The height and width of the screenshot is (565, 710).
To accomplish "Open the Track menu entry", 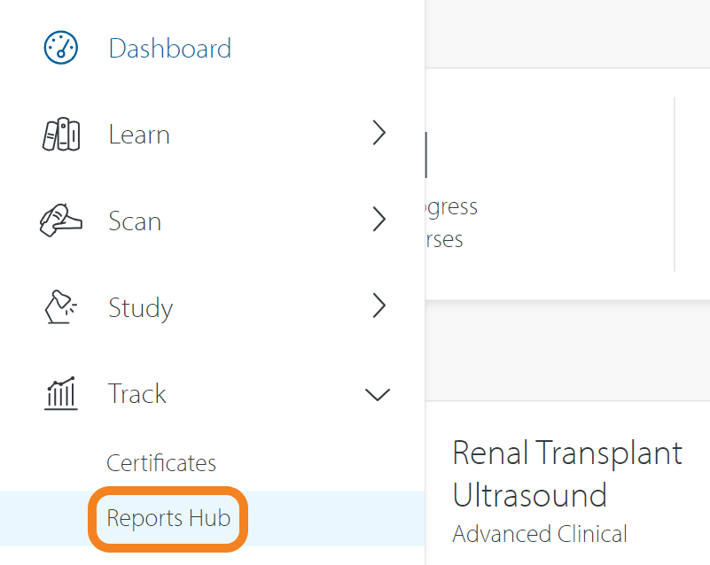I will (x=137, y=394).
